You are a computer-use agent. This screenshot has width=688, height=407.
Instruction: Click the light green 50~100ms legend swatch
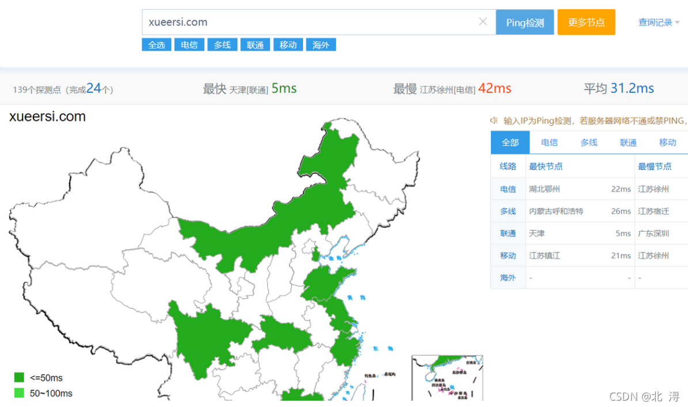tap(19, 393)
